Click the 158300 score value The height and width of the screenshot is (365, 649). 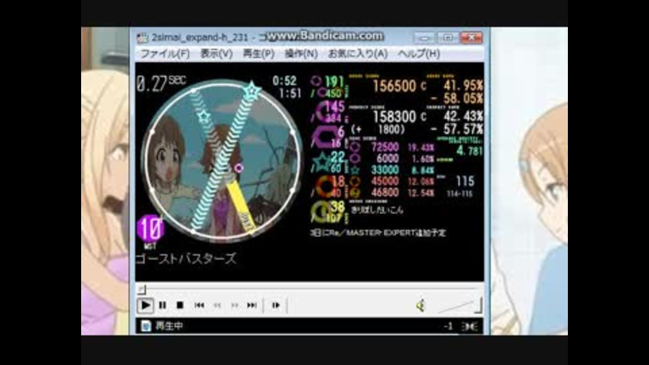pos(394,117)
